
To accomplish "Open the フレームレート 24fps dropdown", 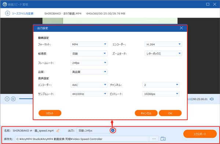I will (89, 63).
